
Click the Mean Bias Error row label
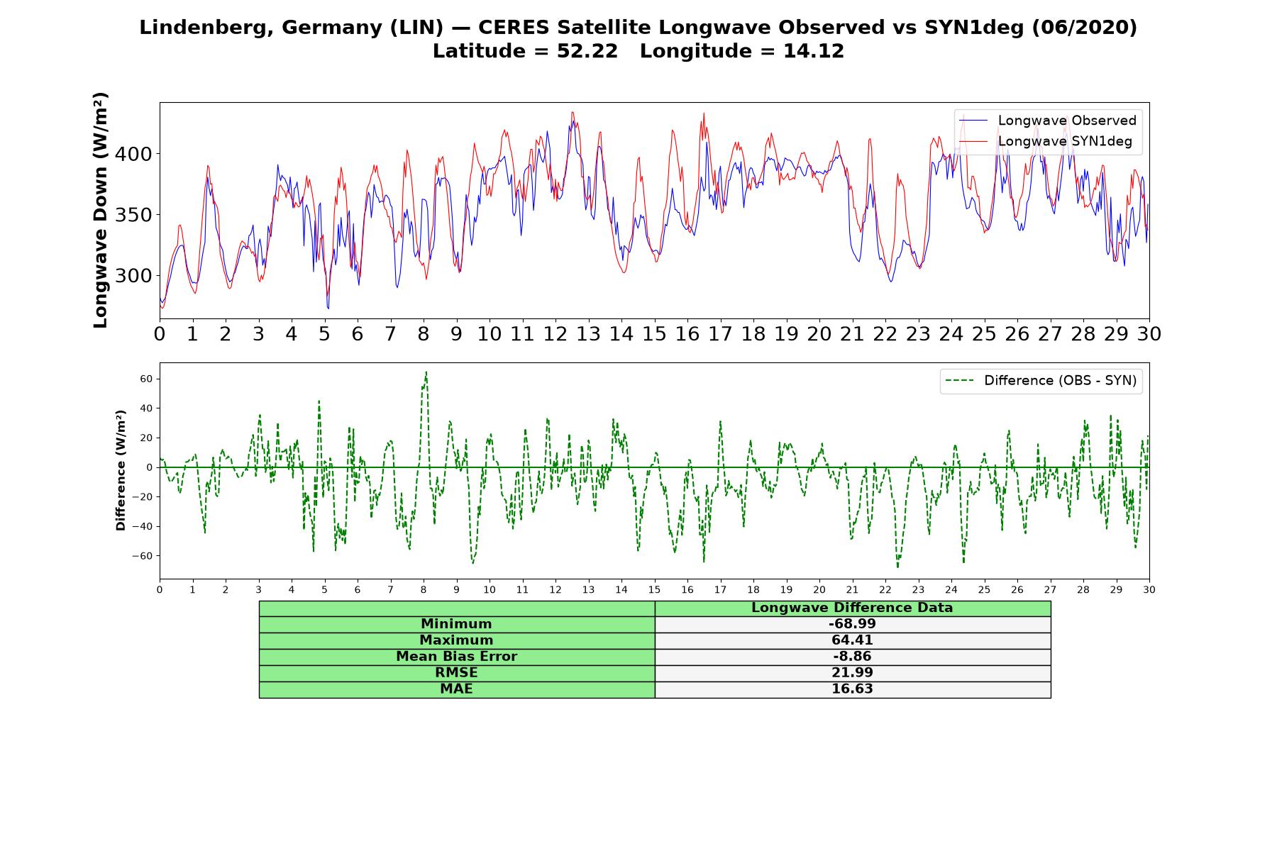point(456,657)
